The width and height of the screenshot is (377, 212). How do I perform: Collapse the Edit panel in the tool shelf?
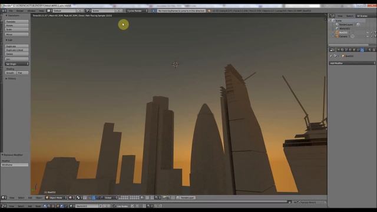tap(9, 40)
